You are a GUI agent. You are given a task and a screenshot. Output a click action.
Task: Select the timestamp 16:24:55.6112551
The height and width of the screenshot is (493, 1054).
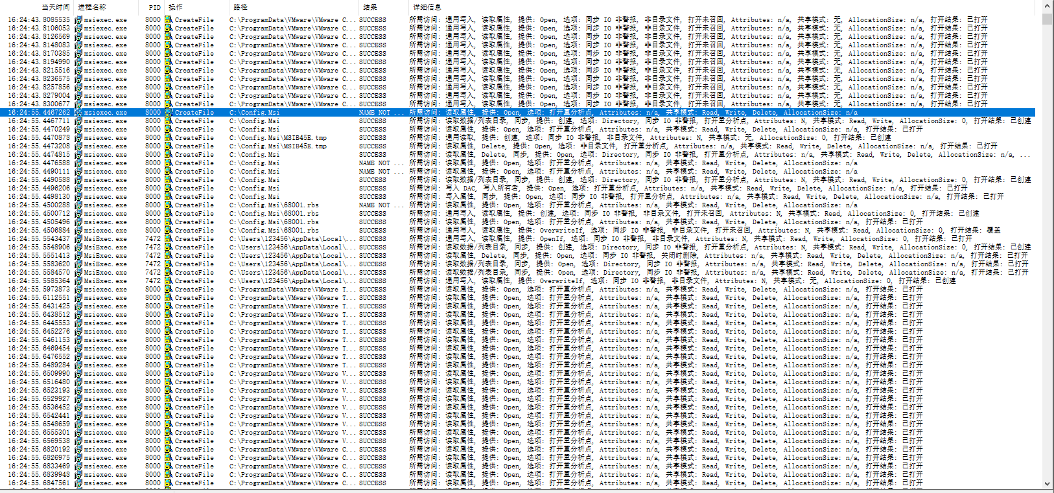[x=39, y=297]
